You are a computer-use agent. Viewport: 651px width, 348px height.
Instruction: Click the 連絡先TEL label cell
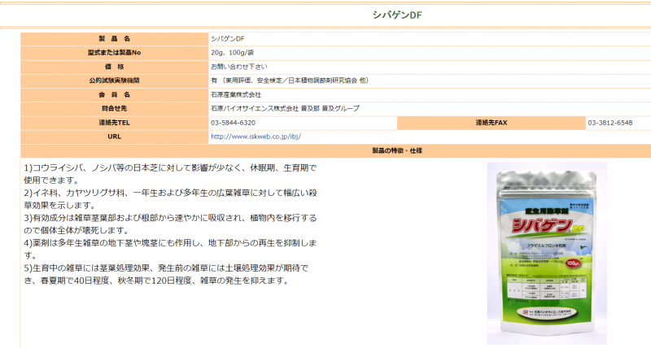tap(114, 122)
